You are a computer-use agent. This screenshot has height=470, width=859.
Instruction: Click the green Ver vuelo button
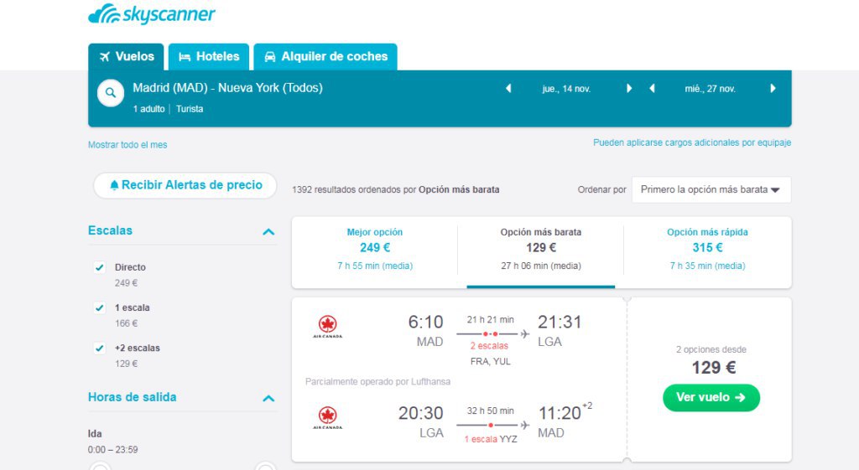tap(711, 398)
